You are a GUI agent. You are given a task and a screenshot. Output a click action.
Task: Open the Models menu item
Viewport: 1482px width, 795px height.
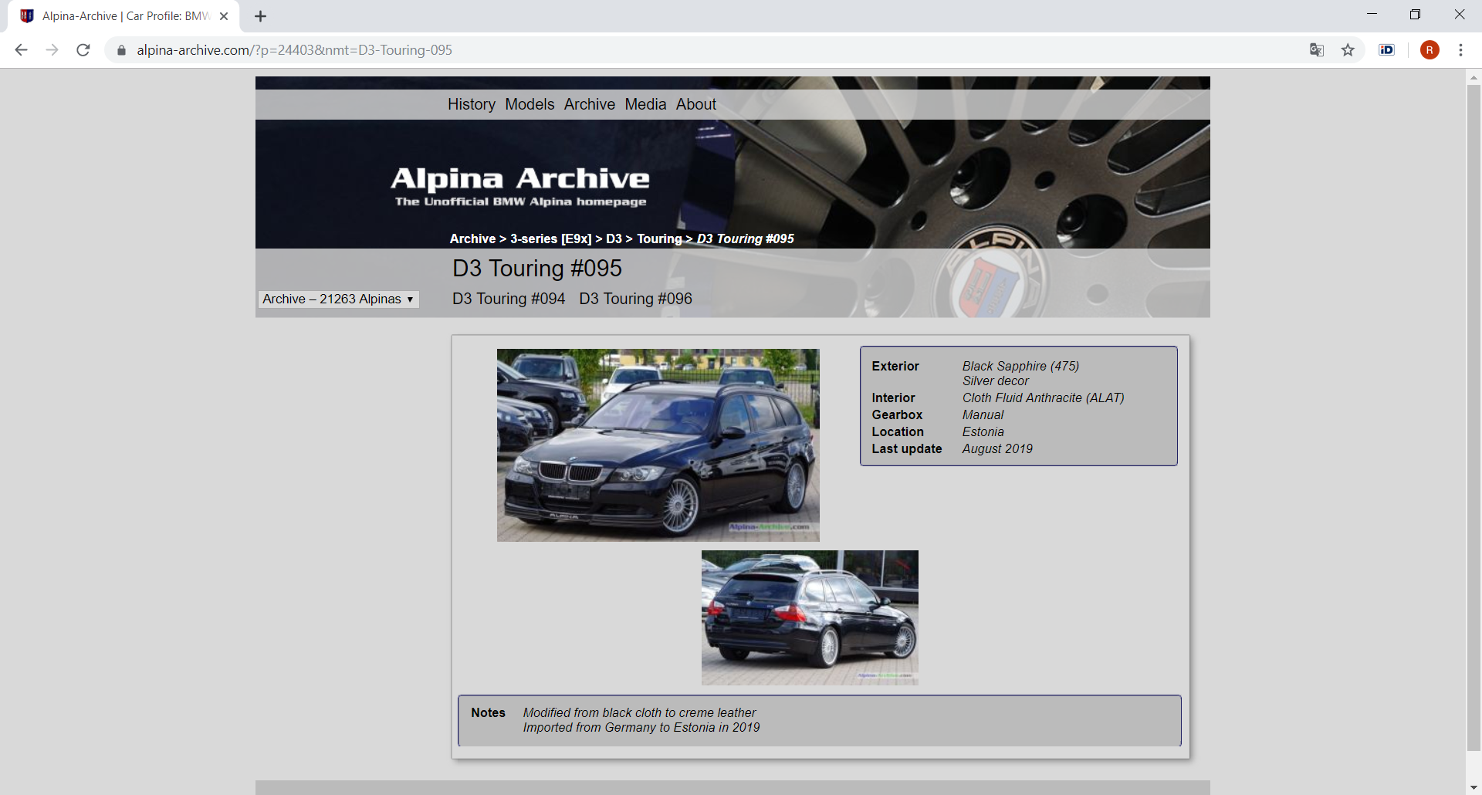click(x=530, y=104)
